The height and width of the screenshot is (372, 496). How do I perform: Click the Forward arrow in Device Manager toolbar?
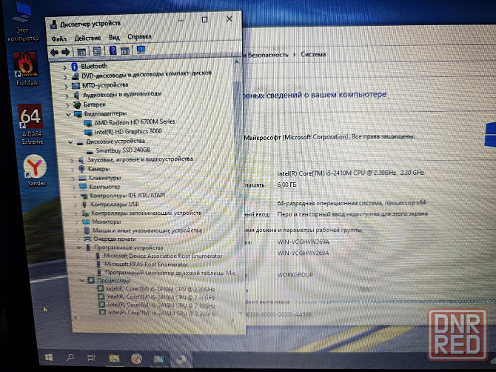(x=66, y=52)
